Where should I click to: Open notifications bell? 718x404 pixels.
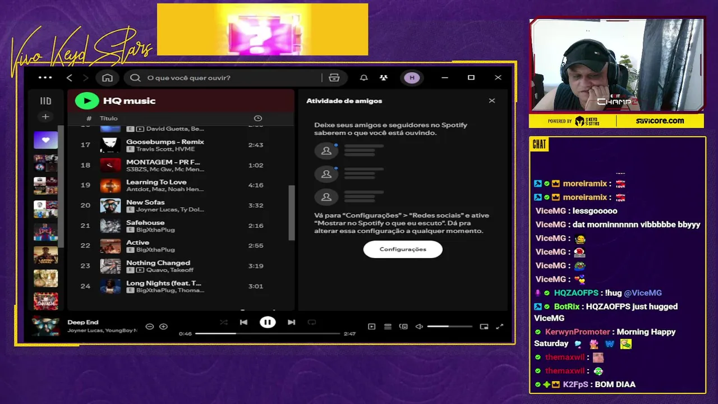click(x=363, y=77)
